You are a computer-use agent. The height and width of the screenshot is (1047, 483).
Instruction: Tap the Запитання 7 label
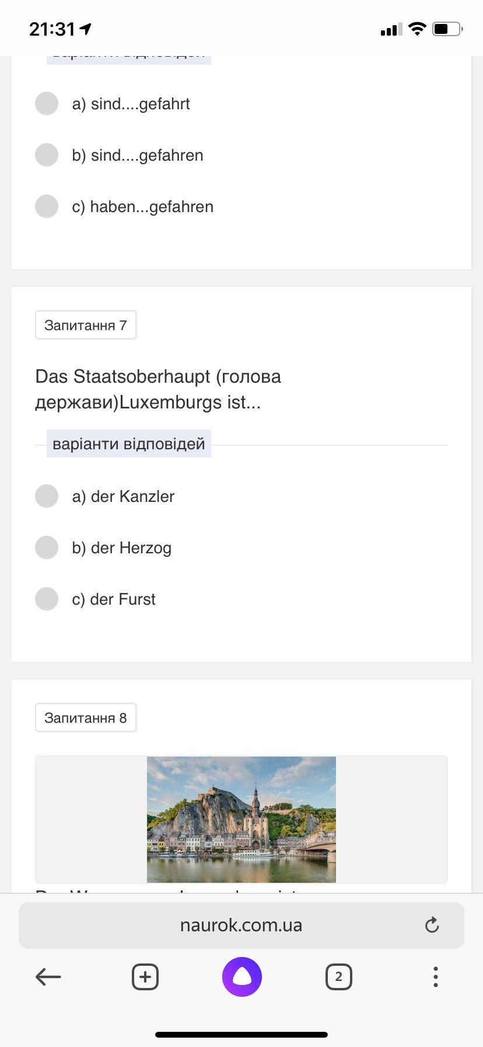point(86,325)
